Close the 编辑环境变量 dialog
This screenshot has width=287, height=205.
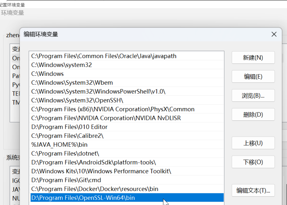tap(274, 34)
